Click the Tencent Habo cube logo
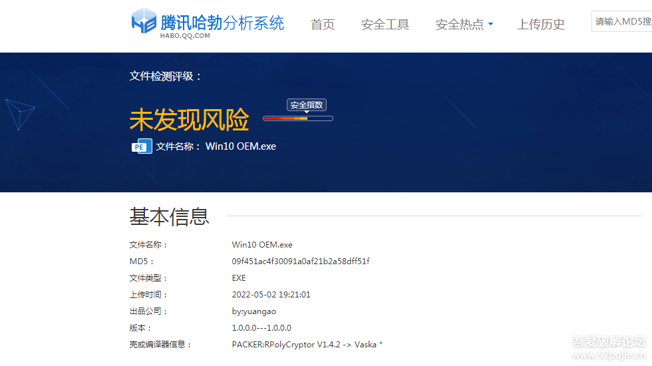 144,21
